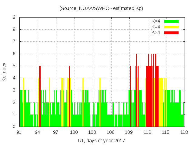Click the x-axis tick label 91

pyautogui.click(x=19, y=132)
